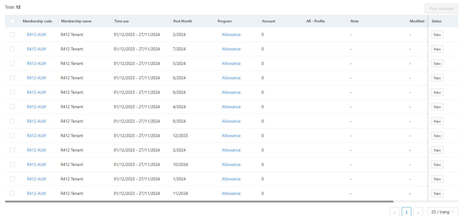Screen dimensions: 460x216
Task: Select checkbox for Post Month 12/2023 row
Action: click(x=12, y=136)
